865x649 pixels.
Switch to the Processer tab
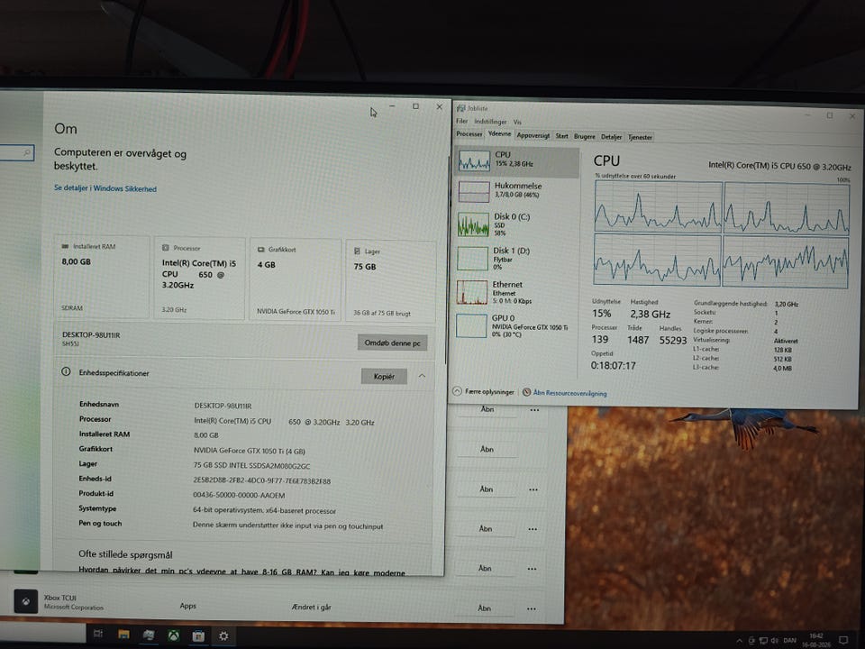pos(469,134)
